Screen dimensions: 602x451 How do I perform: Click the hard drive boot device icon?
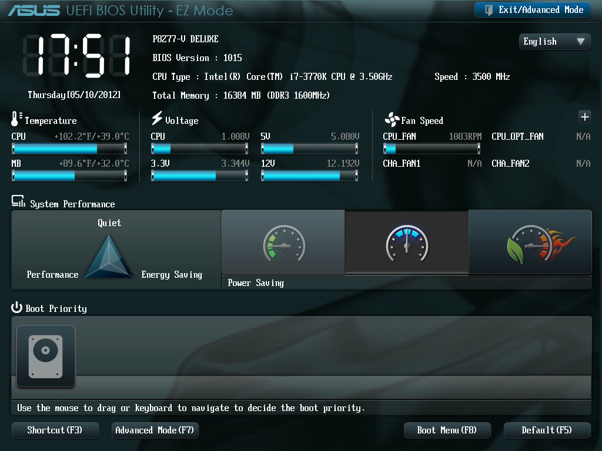point(46,356)
